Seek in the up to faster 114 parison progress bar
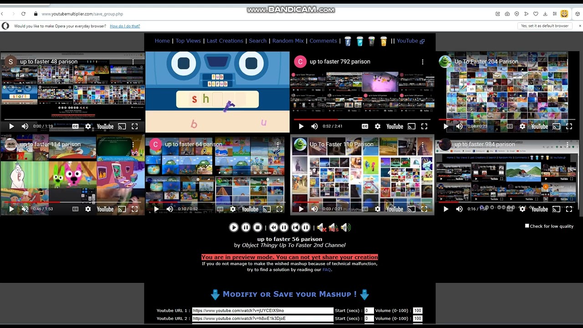Screen dimensions: 583x328 click(x=72, y=202)
